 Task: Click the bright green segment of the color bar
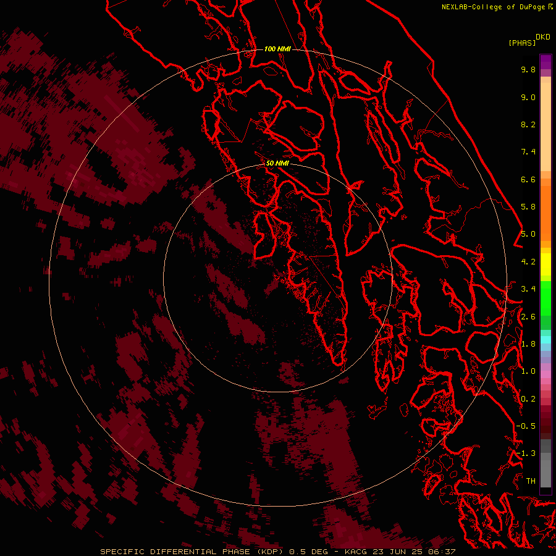point(545,298)
